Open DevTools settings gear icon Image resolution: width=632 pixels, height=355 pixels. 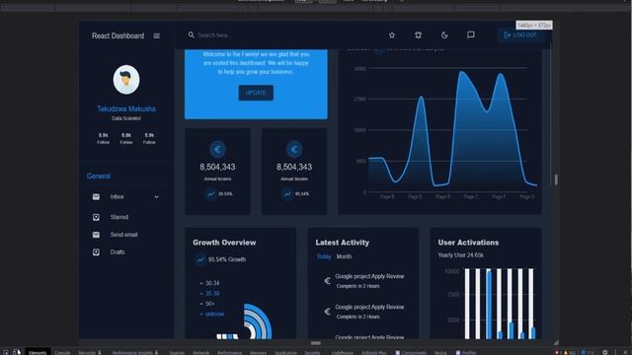(604, 352)
